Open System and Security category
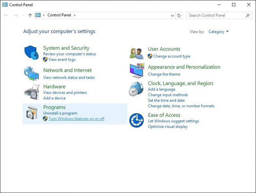This screenshot has height=193, width=256. (66, 48)
